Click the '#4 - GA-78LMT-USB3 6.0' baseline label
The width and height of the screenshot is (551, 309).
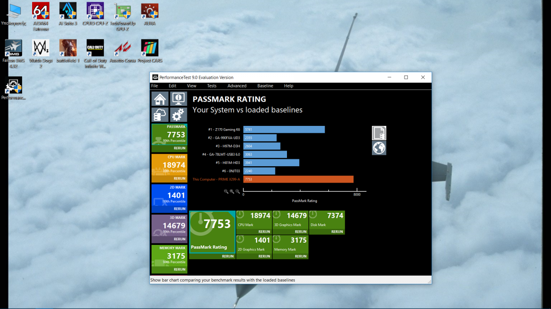click(x=221, y=154)
